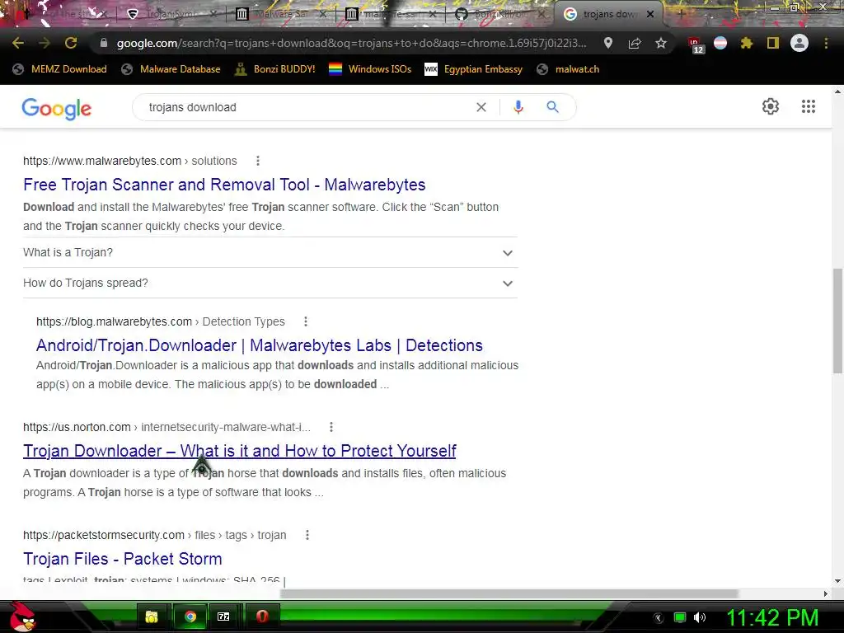
Task: Open the 7-Zip taskbar icon
Action: [223, 617]
